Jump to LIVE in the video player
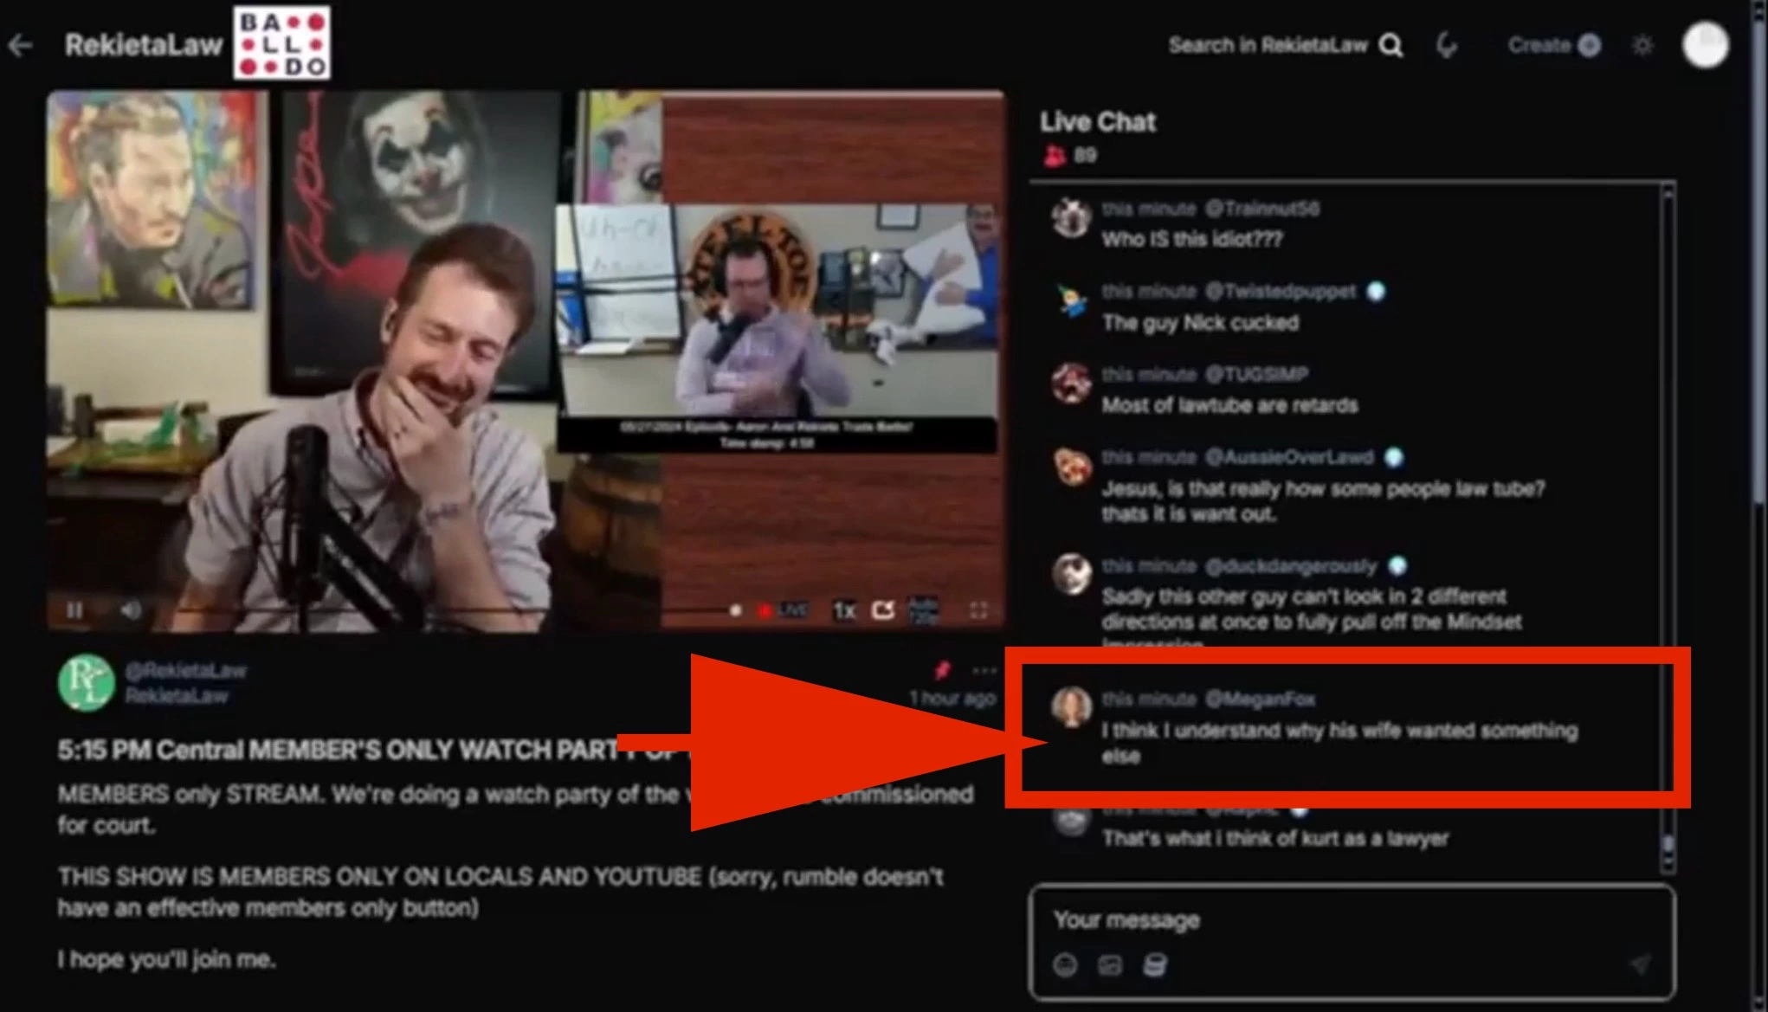The width and height of the screenshot is (1768, 1012). [784, 610]
